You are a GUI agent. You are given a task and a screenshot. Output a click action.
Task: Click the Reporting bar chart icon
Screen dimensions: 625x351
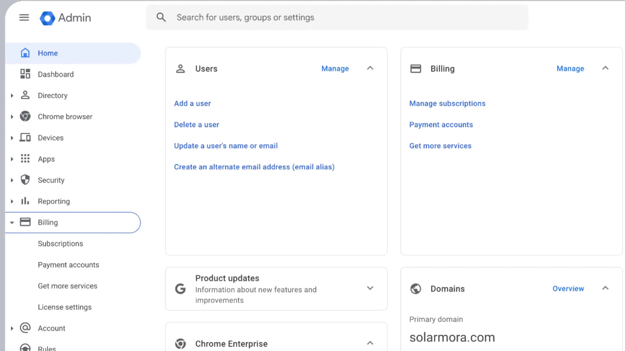(25, 201)
